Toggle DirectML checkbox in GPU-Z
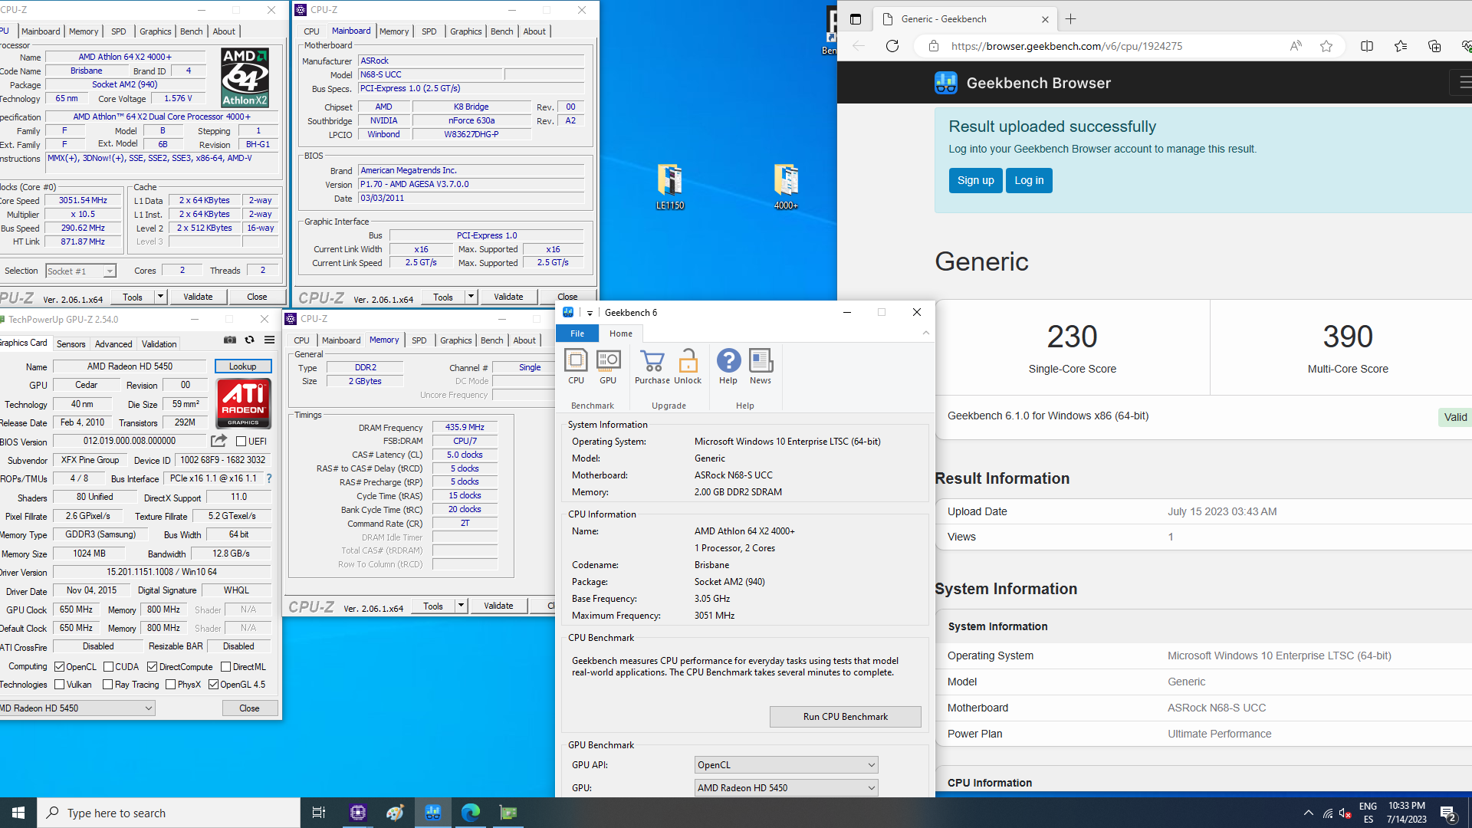 pos(225,667)
